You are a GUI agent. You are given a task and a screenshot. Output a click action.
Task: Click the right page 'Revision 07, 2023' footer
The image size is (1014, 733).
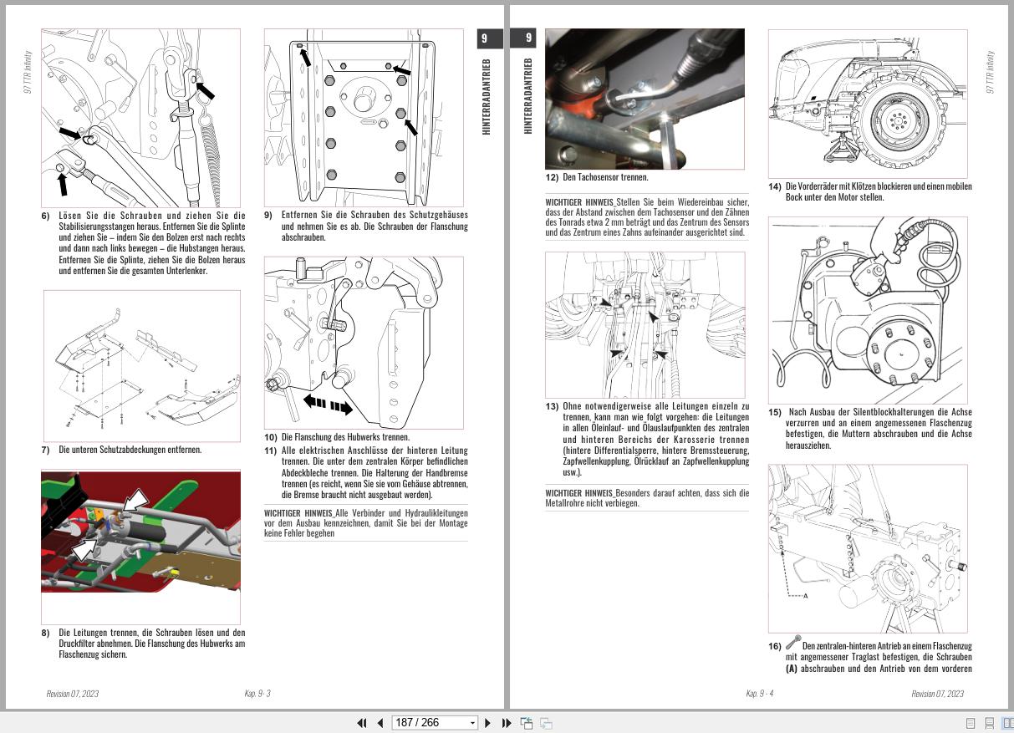937,694
